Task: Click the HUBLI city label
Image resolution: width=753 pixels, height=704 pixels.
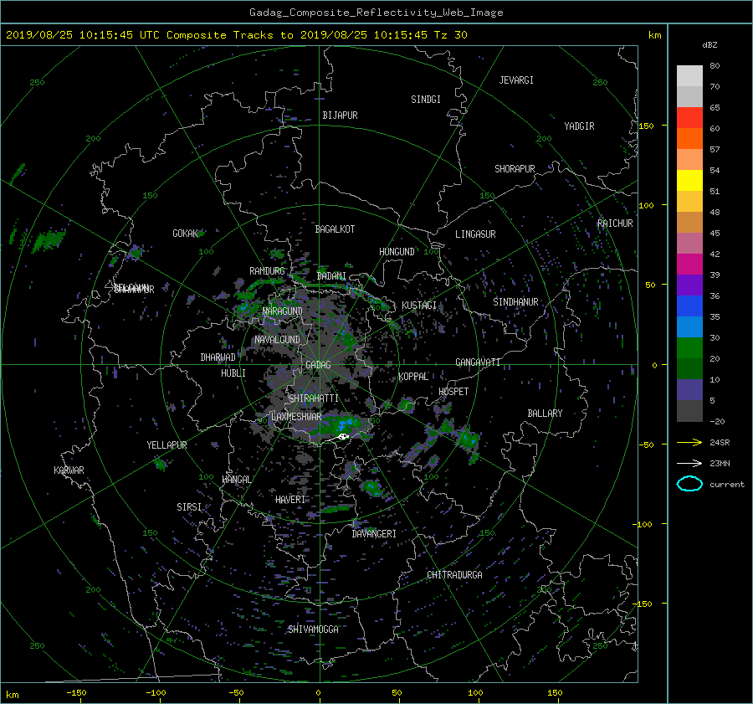Action: [233, 373]
